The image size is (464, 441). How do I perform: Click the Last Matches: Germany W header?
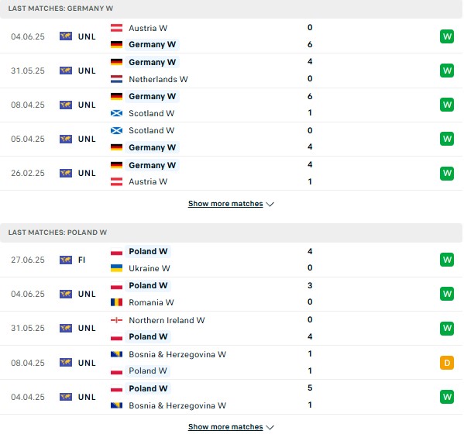pyautogui.click(x=60, y=9)
